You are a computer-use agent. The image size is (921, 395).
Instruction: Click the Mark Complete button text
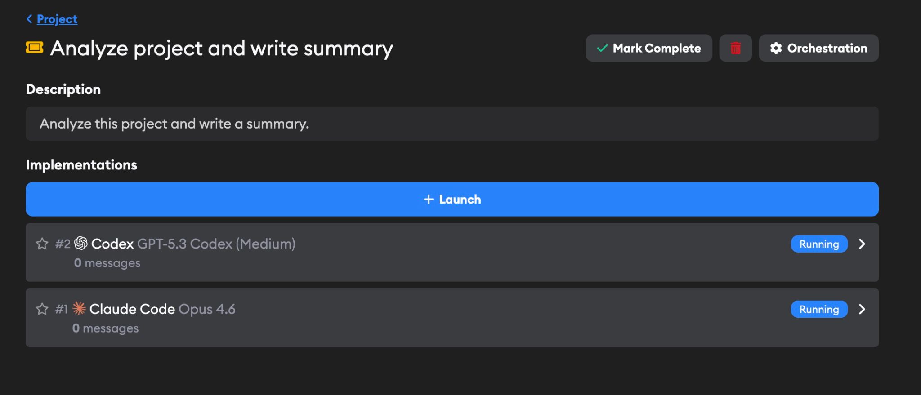coord(657,48)
